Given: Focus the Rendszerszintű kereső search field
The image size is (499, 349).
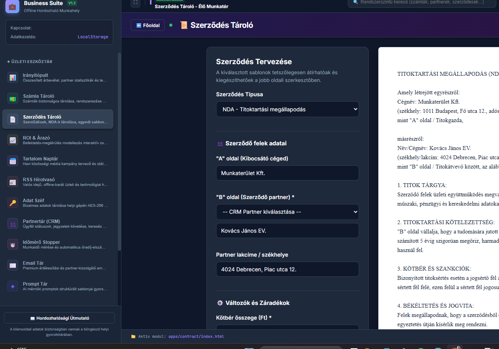Looking at the screenshot, I should [x=422, y=2].
